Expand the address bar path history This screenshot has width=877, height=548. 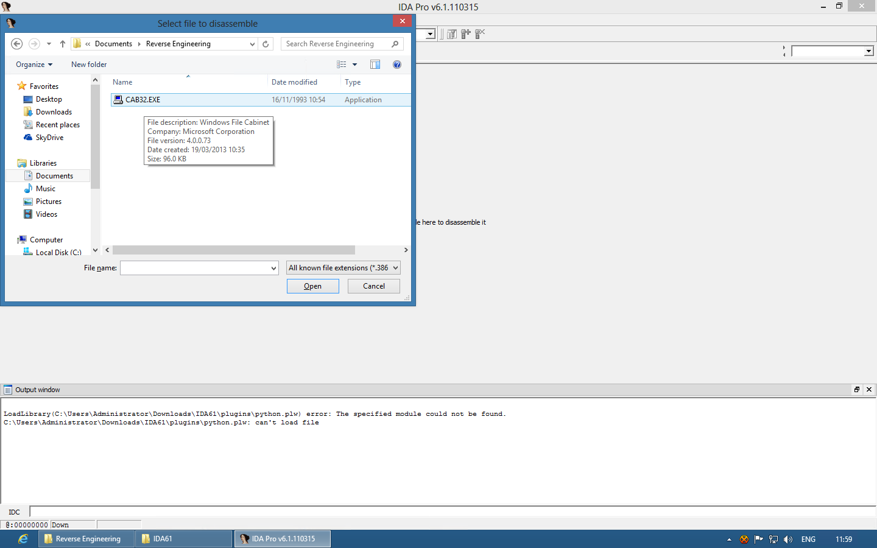click(252, 44)
